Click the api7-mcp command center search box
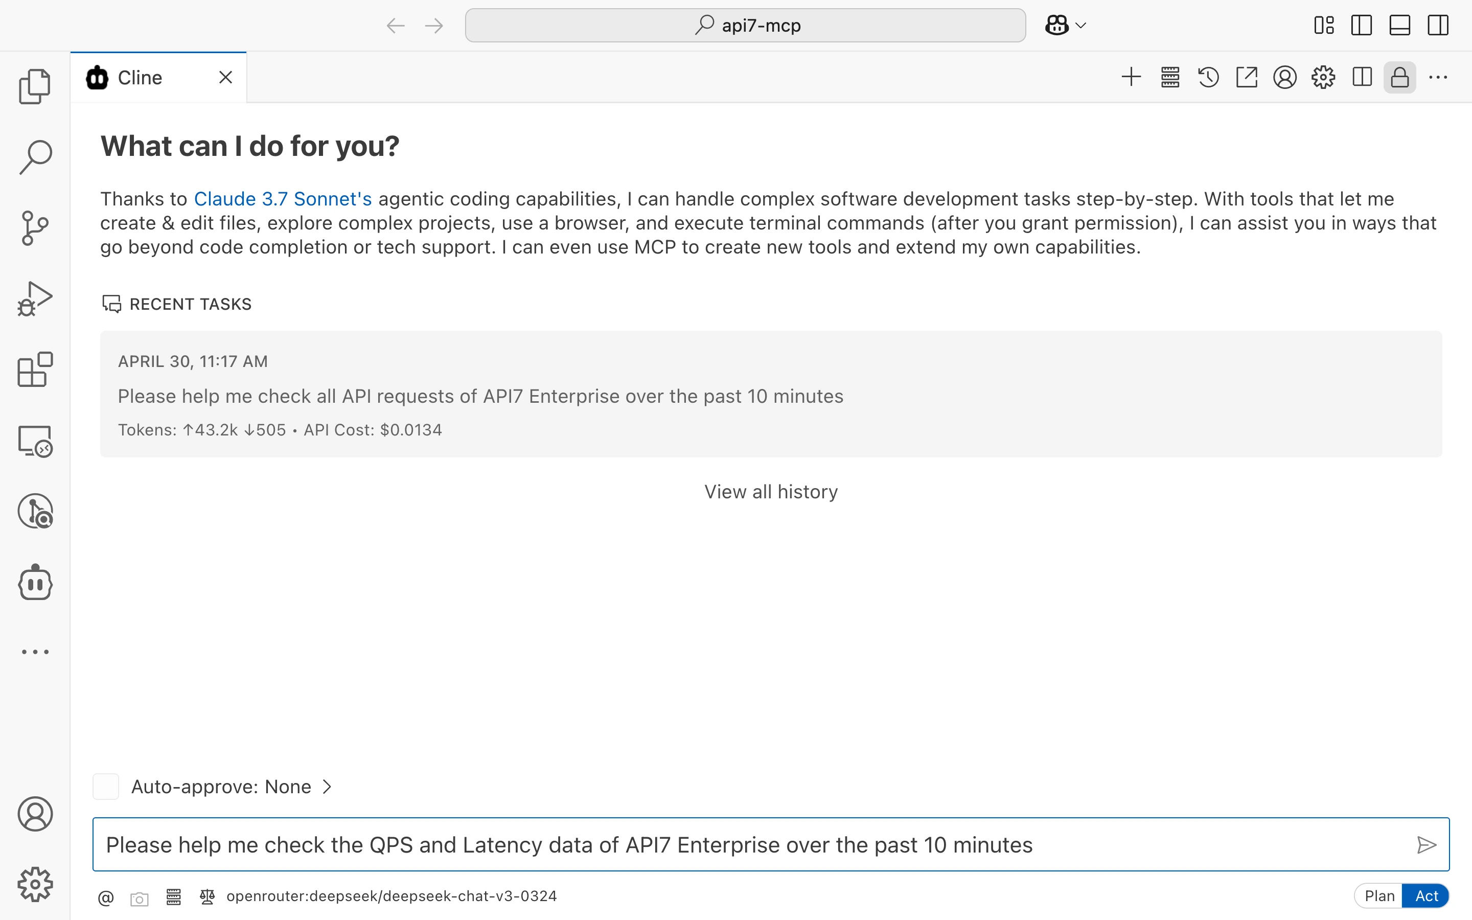 (x=745, y=26)
